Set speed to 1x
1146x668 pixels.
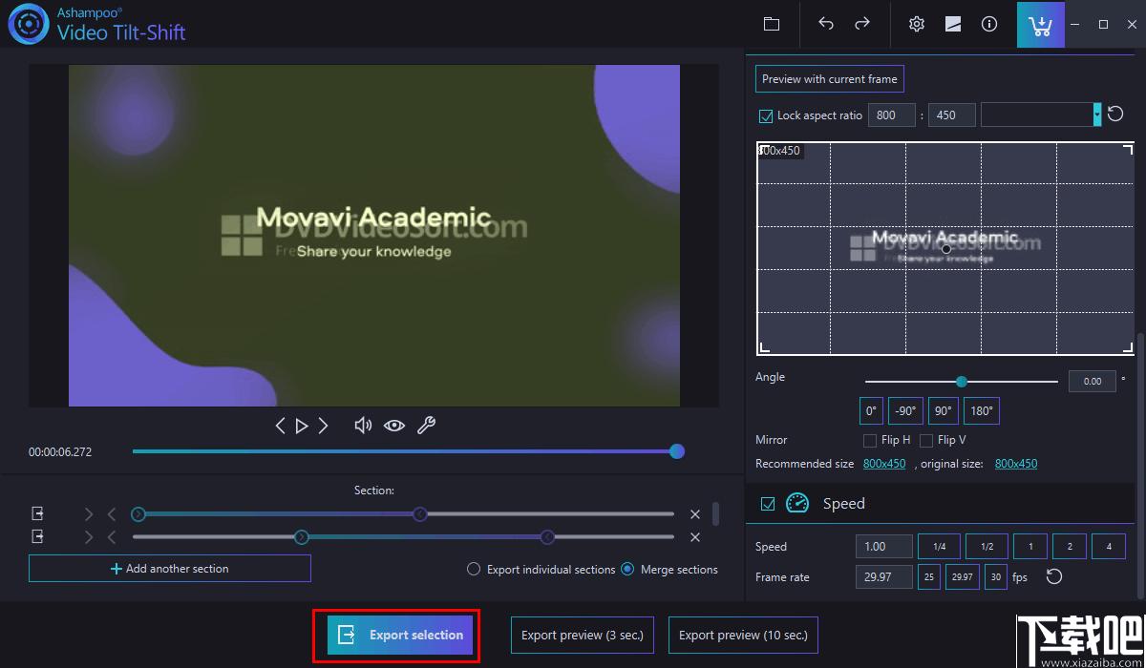[x=1030, y=547]
